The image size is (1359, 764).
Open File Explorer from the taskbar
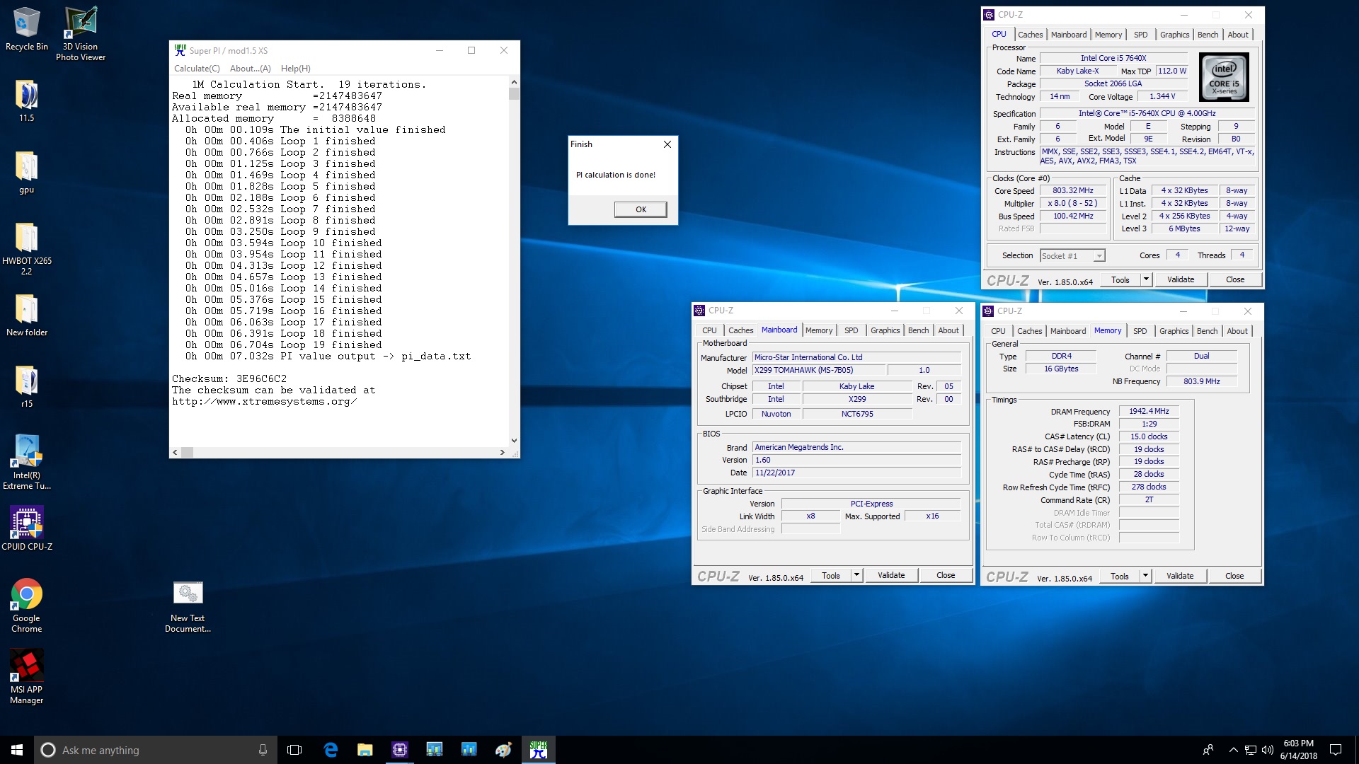click(365, 750)
